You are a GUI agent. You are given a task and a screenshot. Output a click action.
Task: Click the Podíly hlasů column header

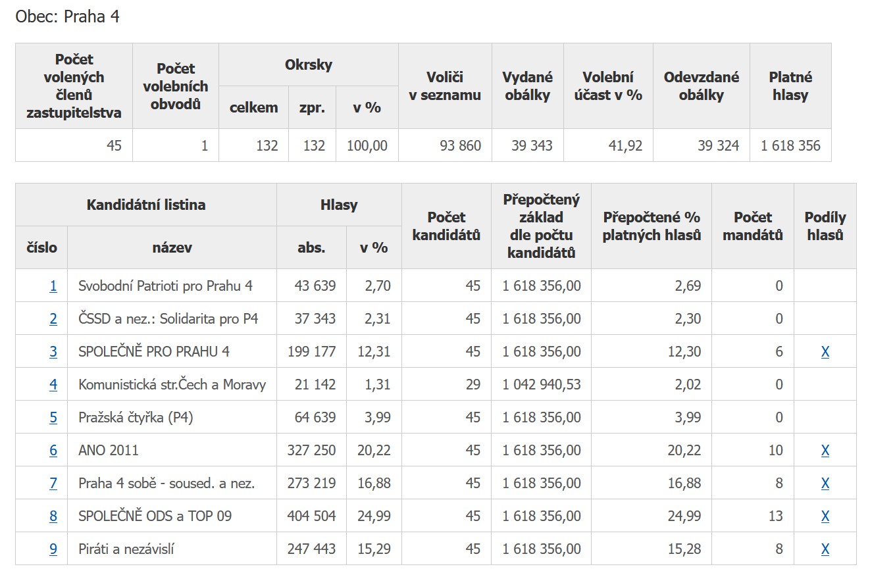pyautogui.click(x=825, y=226)
